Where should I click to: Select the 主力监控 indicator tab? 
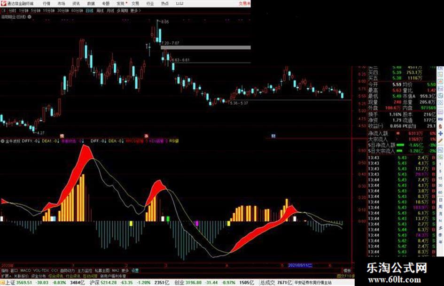tap(85, 271)
